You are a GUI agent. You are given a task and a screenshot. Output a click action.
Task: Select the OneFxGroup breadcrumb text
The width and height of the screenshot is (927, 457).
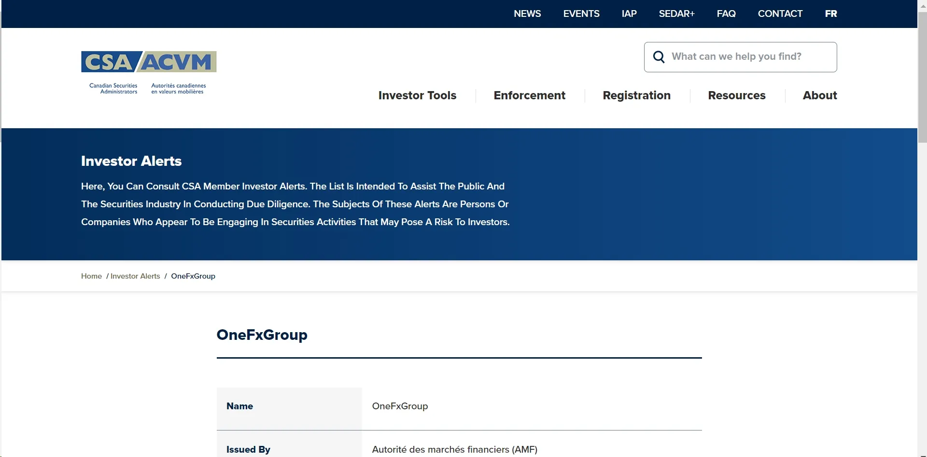coord(193,276)
